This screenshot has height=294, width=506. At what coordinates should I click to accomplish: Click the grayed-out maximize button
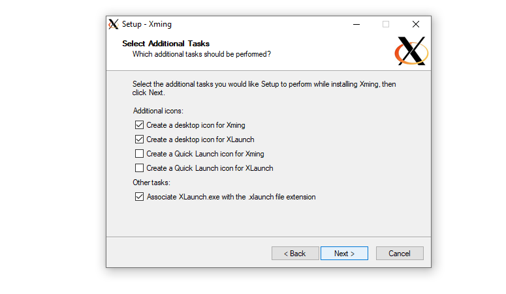click(386, 24)
